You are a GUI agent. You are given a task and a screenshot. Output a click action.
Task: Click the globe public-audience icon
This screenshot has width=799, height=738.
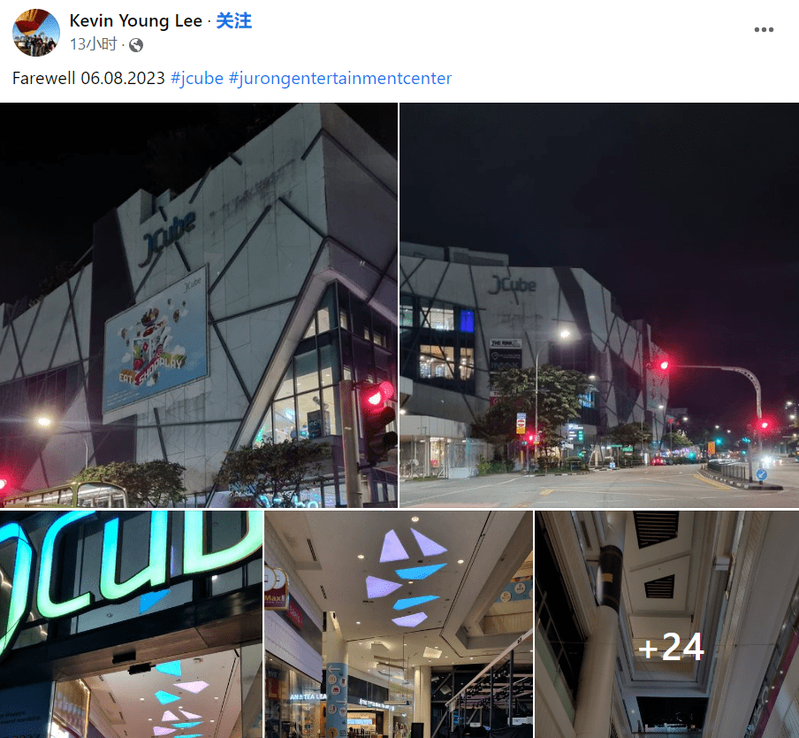click(136, 45)
